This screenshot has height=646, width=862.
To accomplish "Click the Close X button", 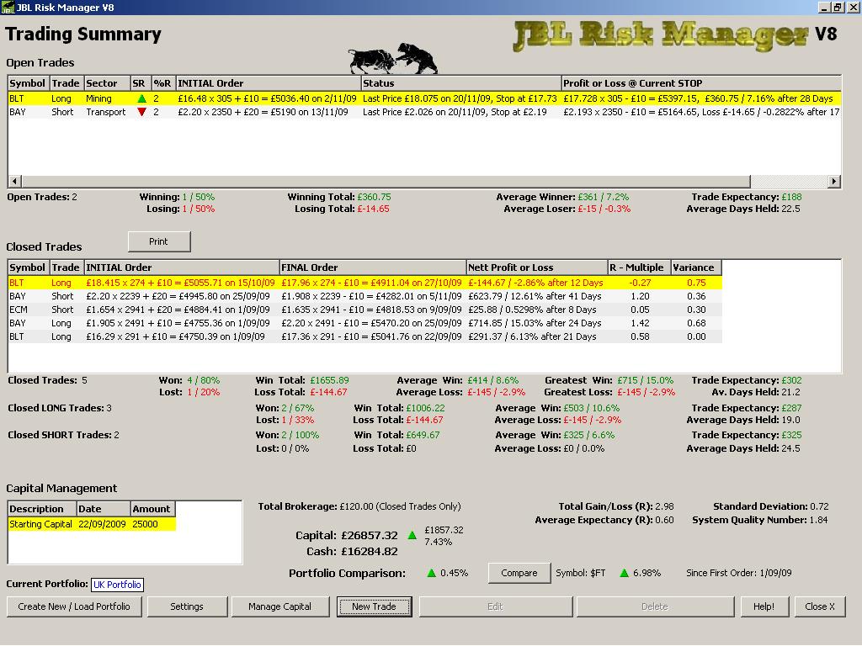I will coord(820,606).
